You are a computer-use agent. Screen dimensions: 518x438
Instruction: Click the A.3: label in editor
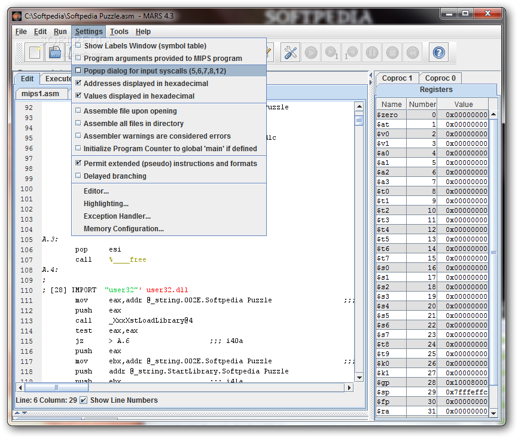pos(50,239)
